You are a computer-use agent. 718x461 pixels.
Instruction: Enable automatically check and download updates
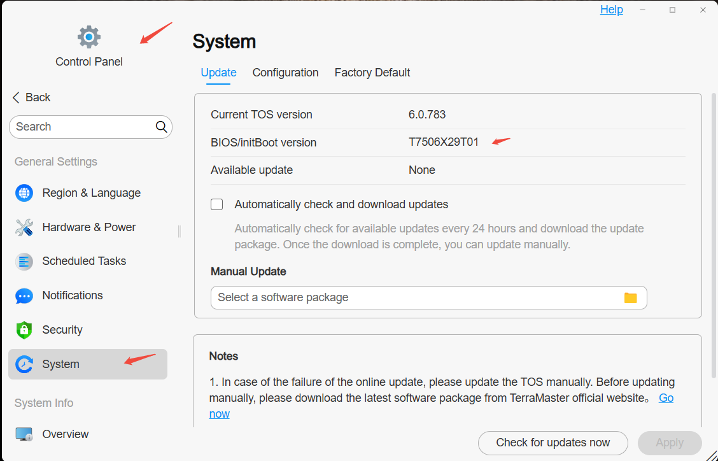click(x=216, y=204)
